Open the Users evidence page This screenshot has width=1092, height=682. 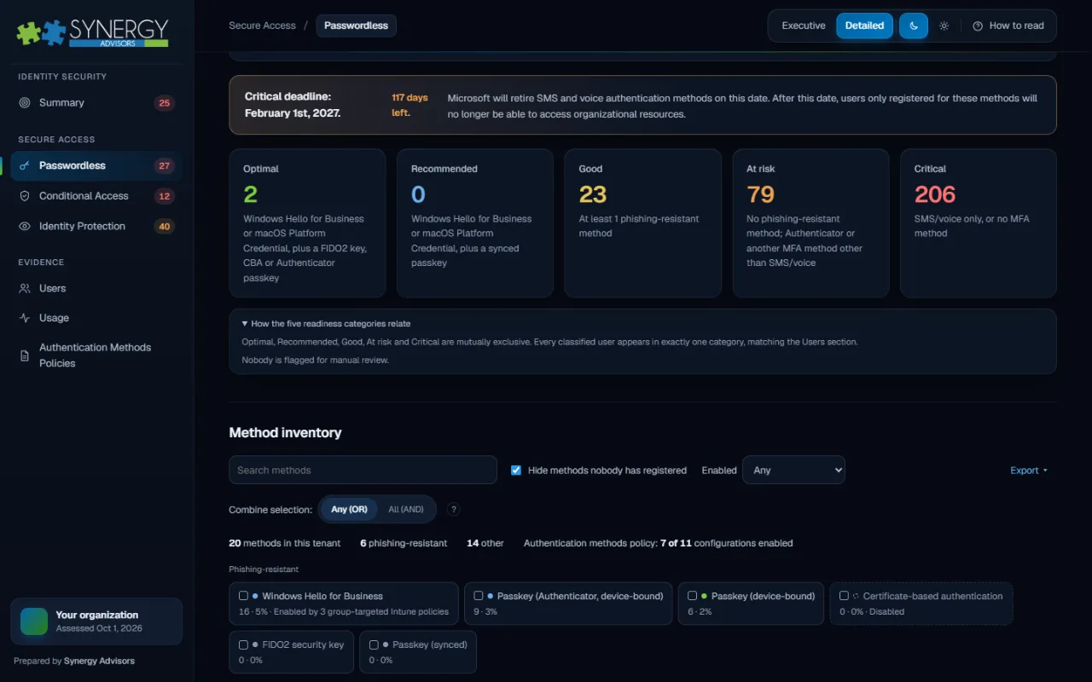click(x=96, y=288)
